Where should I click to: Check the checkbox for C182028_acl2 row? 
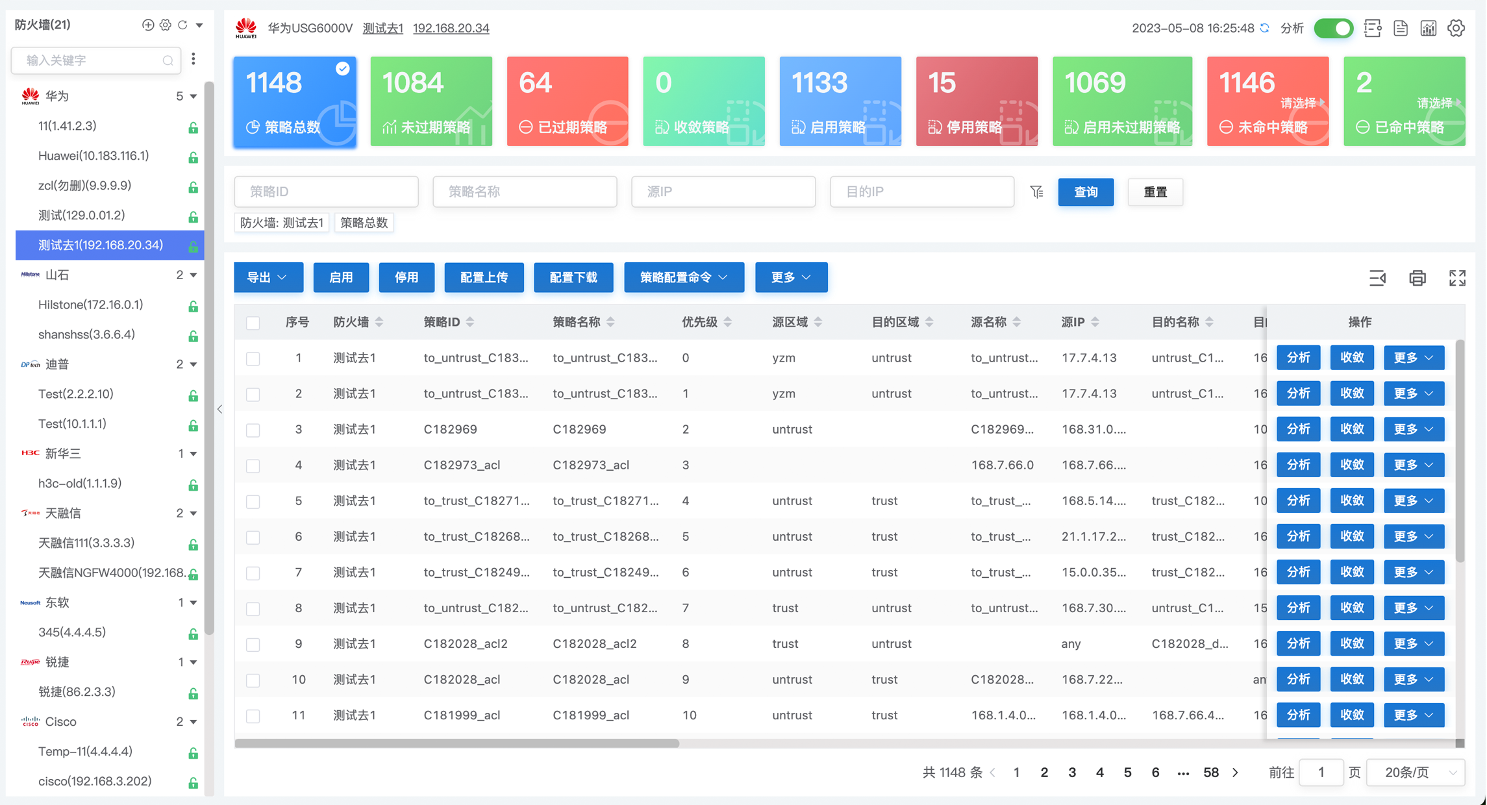[253, 644]
